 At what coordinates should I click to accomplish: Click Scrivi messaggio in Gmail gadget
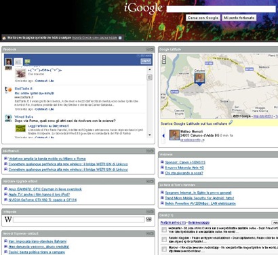point(199,222)
